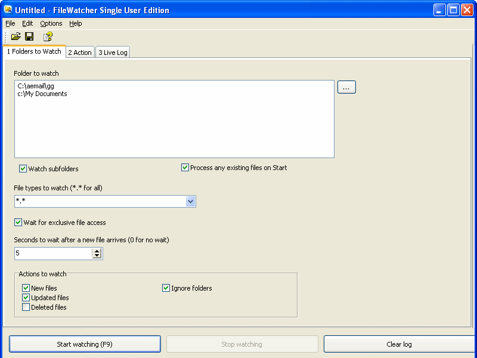Click the Open file toolbar icon
Image resolution: width=477 pixels, height=358 pixels.
16,36
